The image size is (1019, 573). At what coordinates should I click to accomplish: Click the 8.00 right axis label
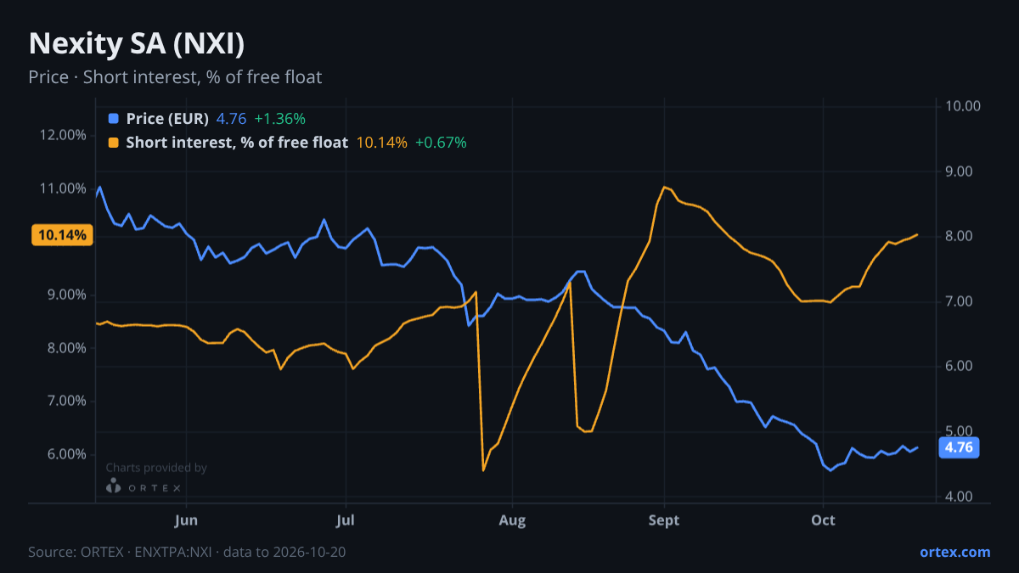coord(958,236)
